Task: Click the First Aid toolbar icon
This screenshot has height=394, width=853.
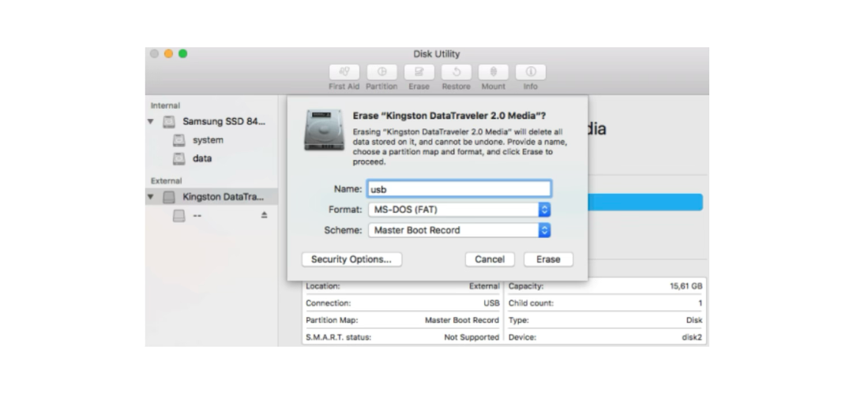Action: [x=344, y=72]
